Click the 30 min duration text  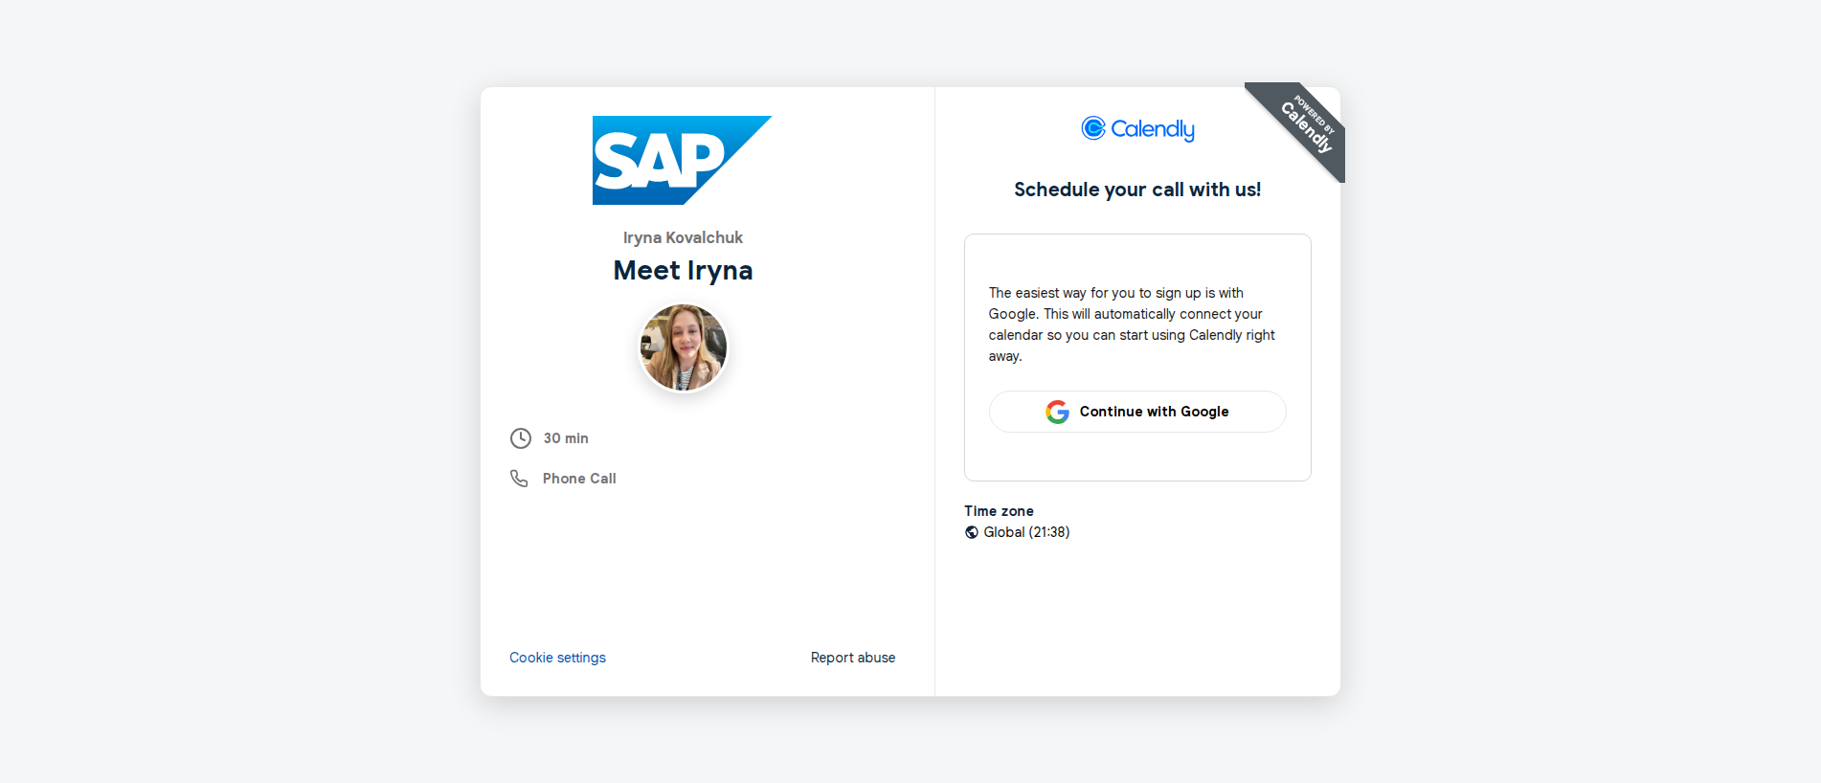click(566, 438)
